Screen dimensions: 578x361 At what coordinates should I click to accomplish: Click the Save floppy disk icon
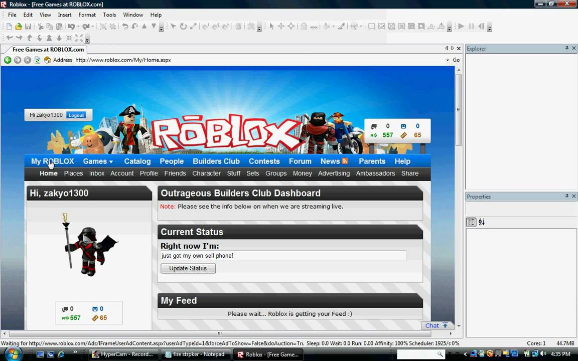[28, 27]
